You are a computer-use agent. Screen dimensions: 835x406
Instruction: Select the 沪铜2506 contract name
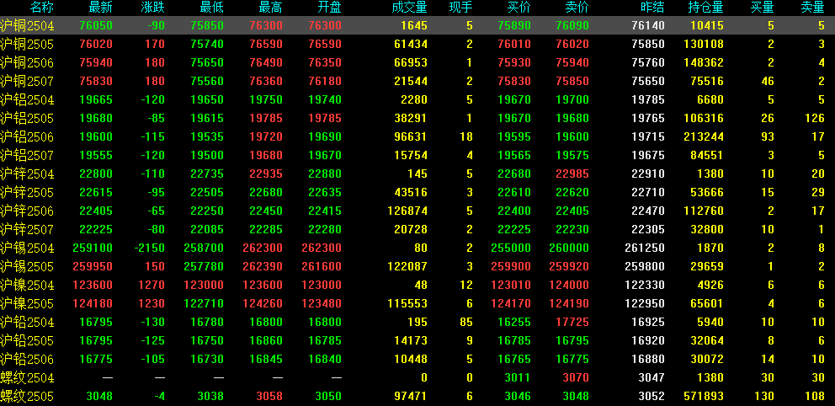click(27, 63)
